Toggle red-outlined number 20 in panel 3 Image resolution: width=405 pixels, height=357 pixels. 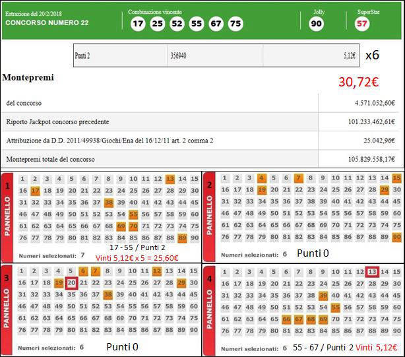72,283
